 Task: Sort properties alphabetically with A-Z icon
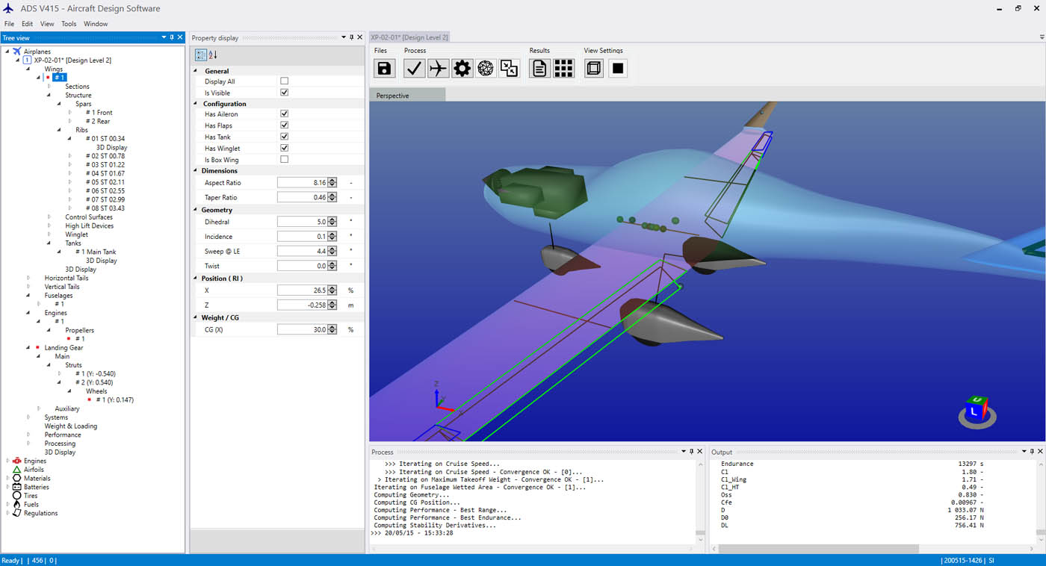pos(213,55)
